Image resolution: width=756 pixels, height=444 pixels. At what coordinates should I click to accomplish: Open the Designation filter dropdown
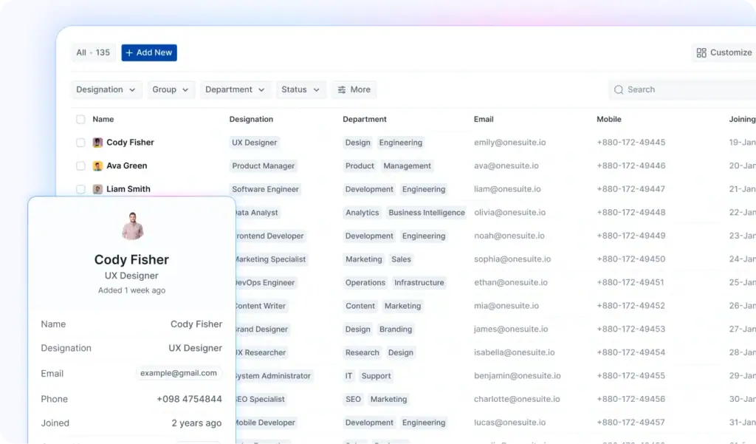tap(106, 90)
